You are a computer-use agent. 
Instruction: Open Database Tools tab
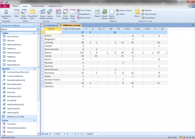click(x=55, y=6)
